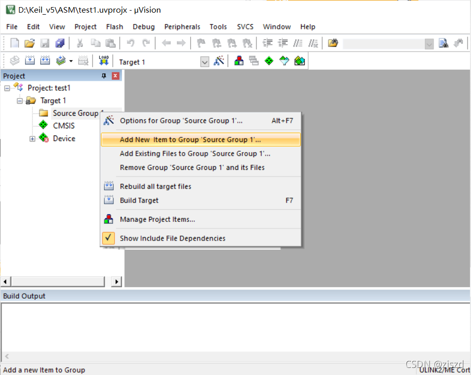Click the find text input field
Screen dimensions: 471x375
[x=383, y=44]
